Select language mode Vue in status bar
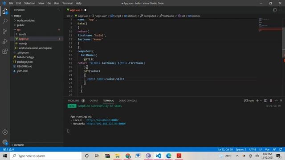The height and width of the screenshot is (160, 285). click(267, 149)
